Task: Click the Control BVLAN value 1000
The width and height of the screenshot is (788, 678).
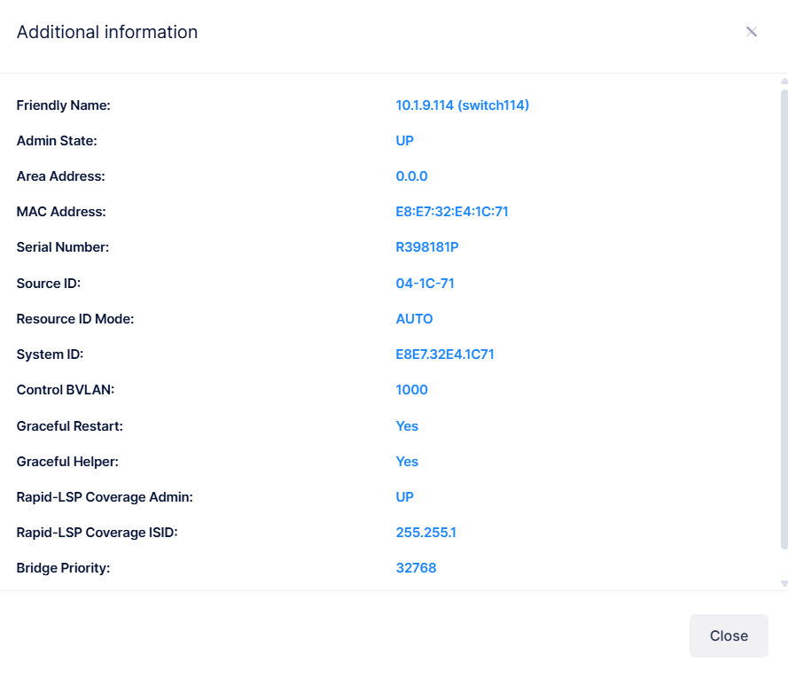Action: click(x=411, y=390)
